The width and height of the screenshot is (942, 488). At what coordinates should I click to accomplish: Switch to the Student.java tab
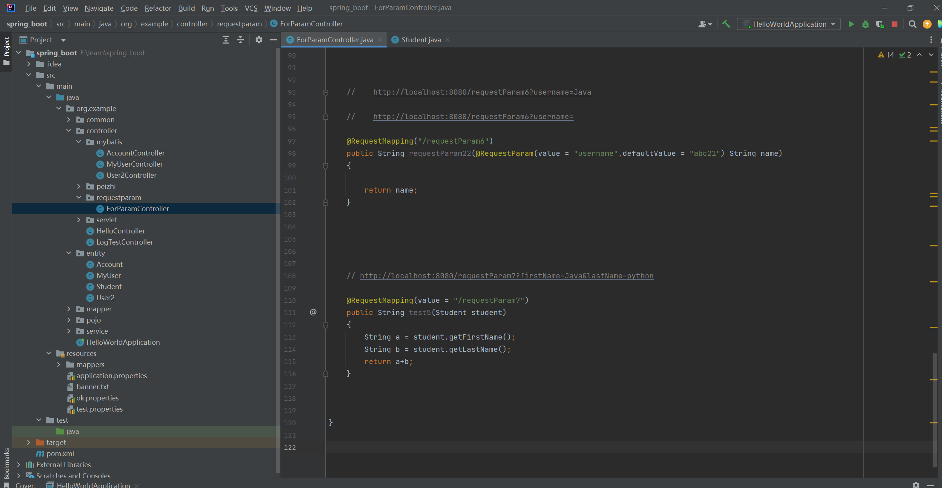(421, 40)
